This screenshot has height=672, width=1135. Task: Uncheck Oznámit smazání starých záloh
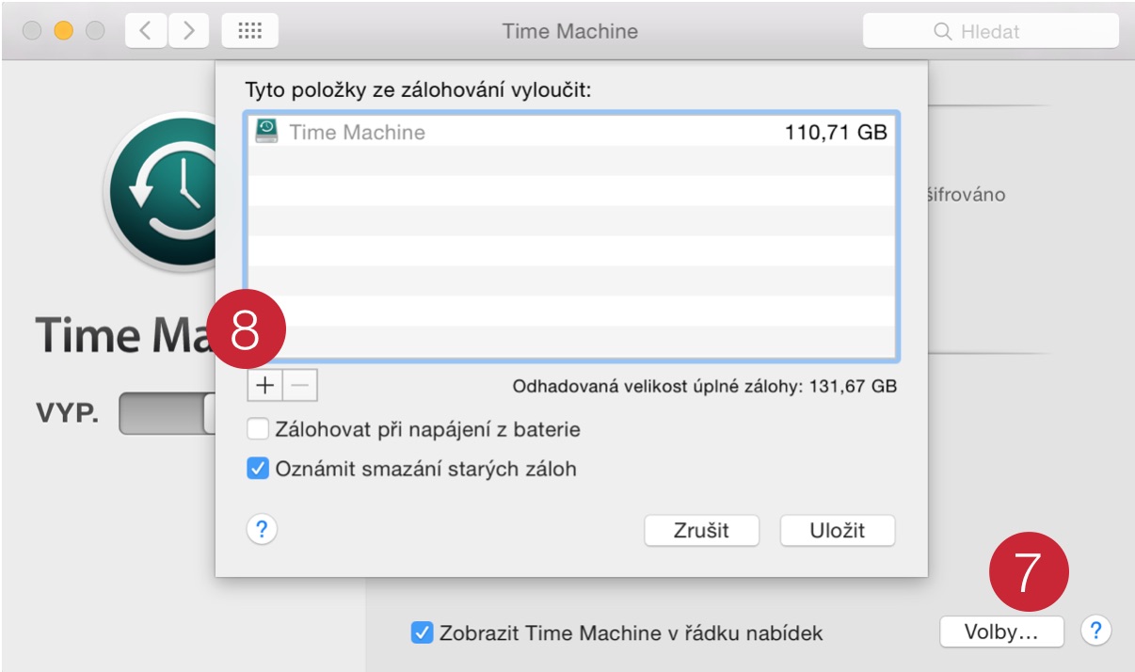coord(258,468)
